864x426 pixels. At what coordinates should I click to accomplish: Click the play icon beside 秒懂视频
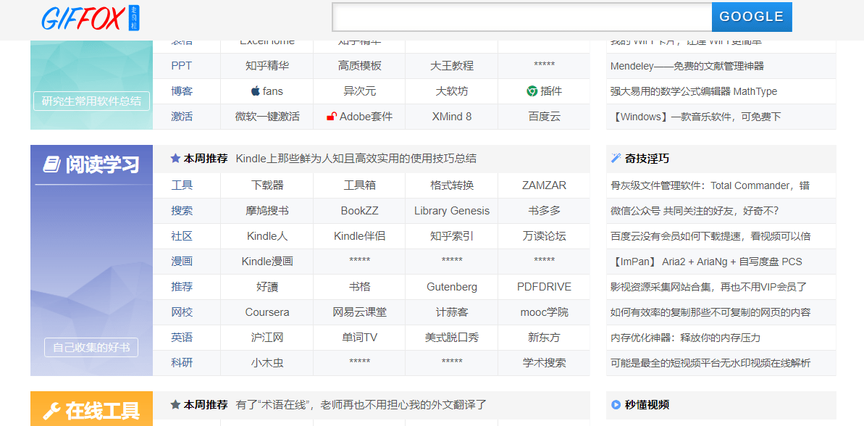point(616,404)
